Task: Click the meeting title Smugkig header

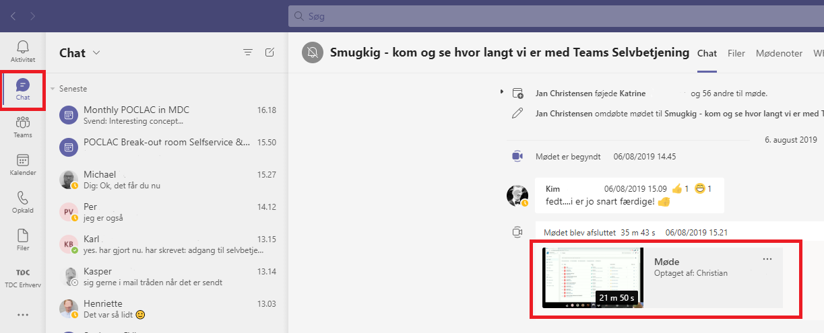Action: 509,52
